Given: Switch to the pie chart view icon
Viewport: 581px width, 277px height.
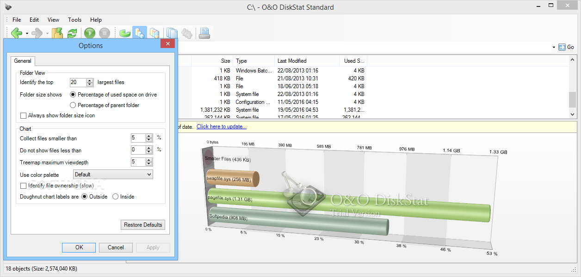Looking at the screenshot, I should (125, 33).
